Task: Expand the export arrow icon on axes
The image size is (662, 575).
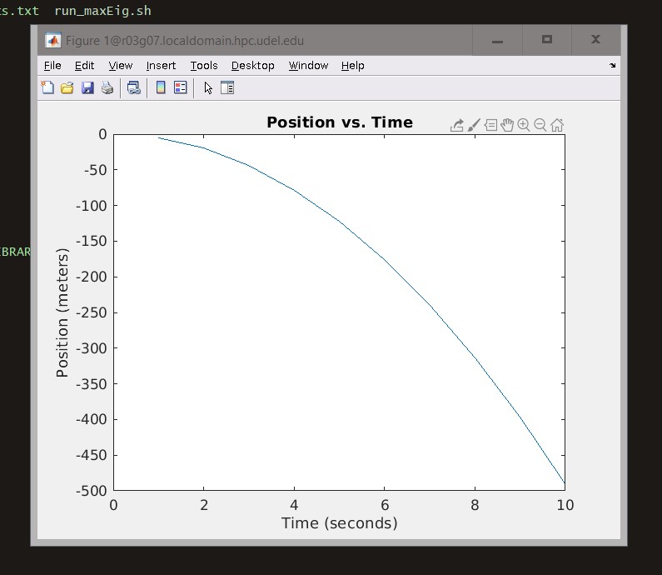Action: (456, 125)
